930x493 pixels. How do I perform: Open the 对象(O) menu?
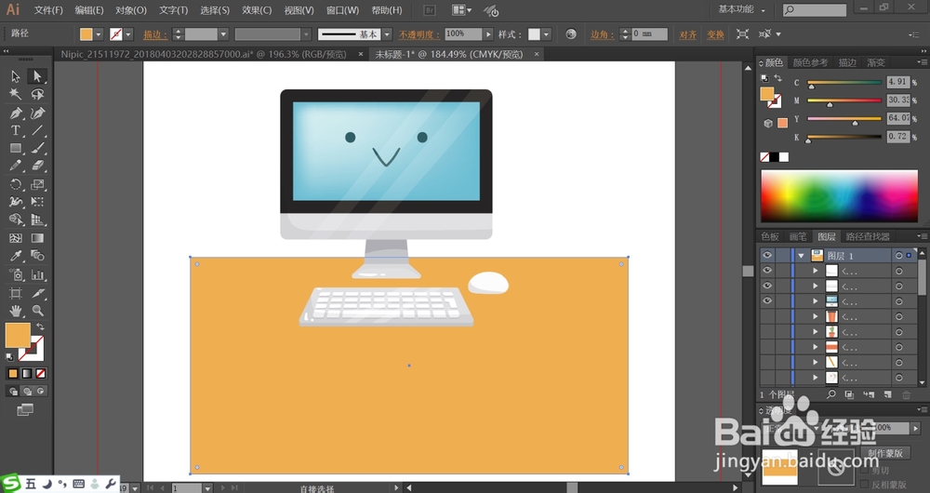131,10
